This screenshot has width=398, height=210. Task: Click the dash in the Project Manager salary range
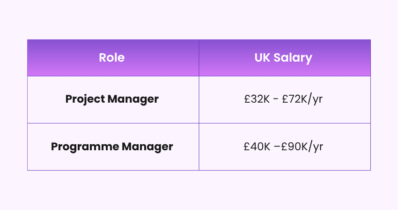tap(276, 100)
